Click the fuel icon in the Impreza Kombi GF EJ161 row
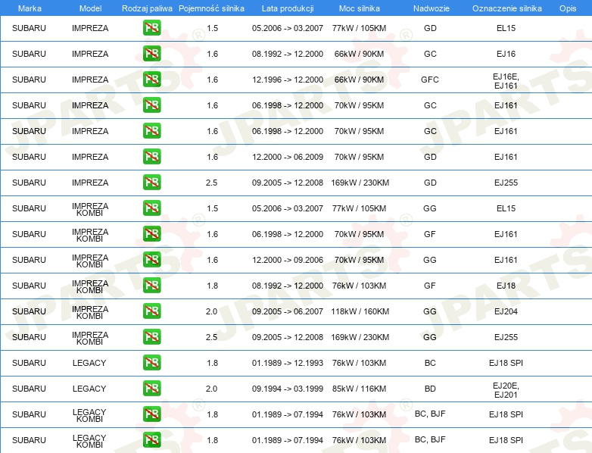592x453 pixels. click(151, 234)
